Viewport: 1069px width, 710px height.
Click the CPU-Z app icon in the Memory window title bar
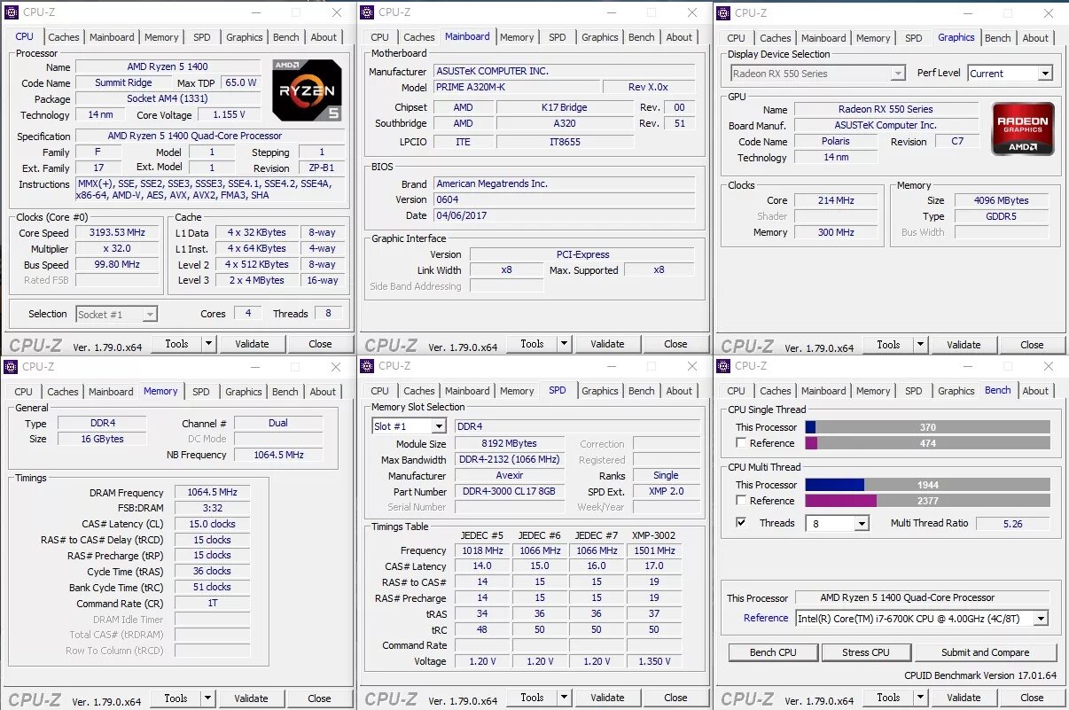(11, 366)
